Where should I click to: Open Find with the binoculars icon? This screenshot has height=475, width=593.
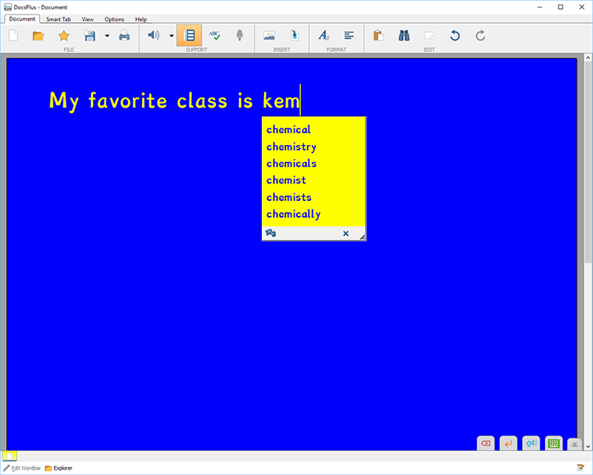(x=404, y=35)
